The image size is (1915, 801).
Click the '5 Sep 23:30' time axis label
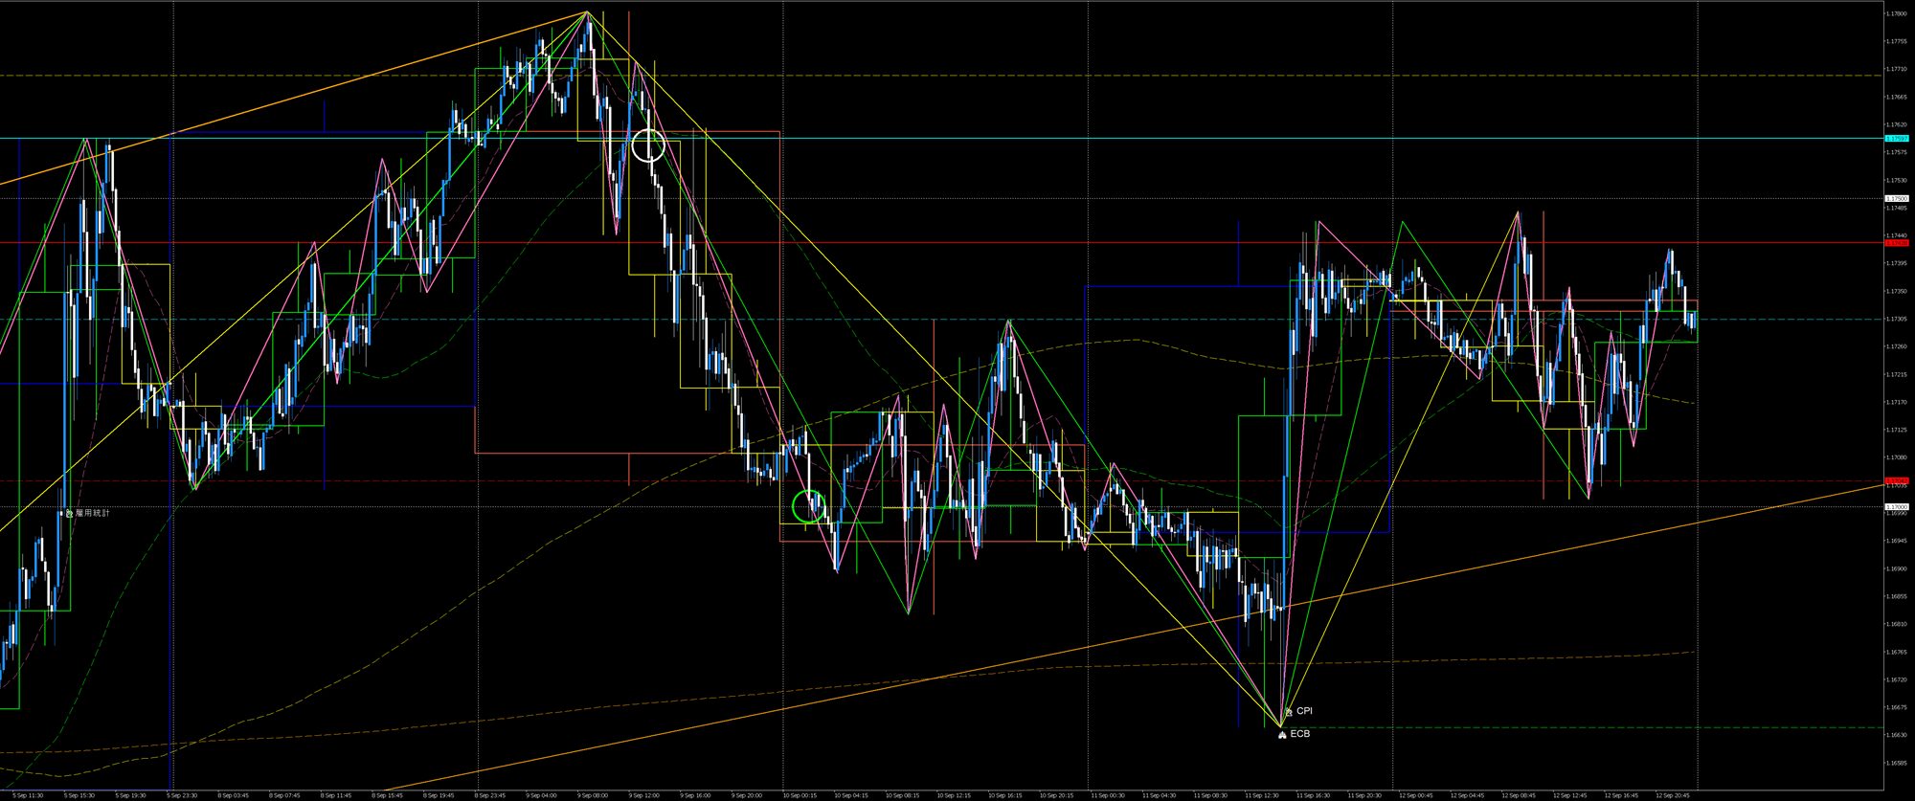(x=180, y=794)
